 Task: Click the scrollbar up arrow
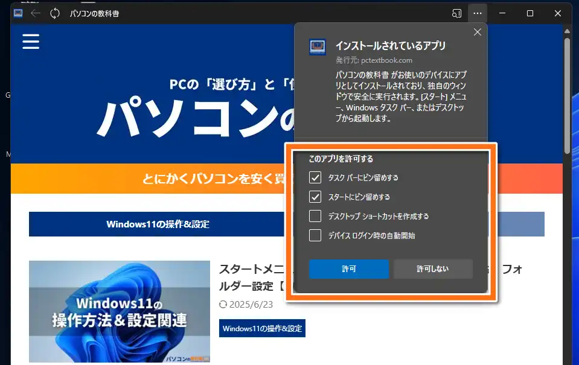tap(567, 31)
